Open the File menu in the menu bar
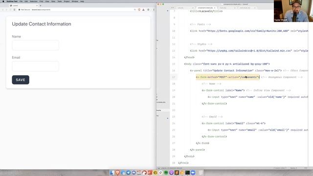The height and width of the screenshot is (176, 313). coord(21,1)
